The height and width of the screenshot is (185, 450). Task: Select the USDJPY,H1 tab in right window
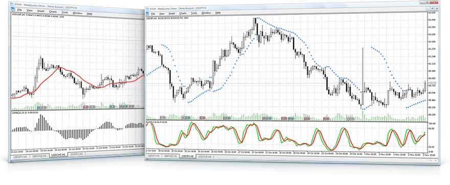click(x=187, y=156)
